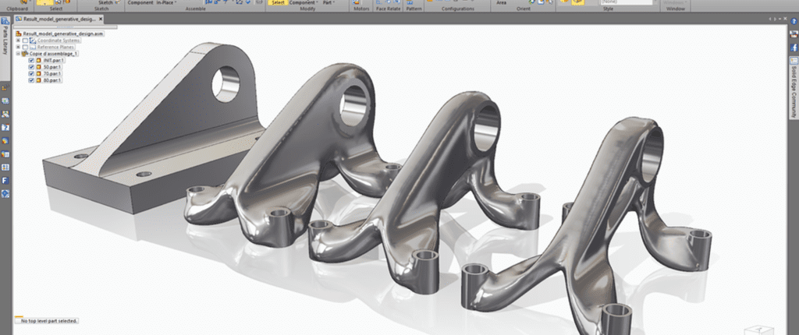Click the Configurations group label
This screenshot has width=799, height=335.
point(457,9)
